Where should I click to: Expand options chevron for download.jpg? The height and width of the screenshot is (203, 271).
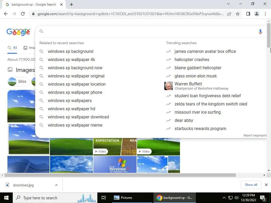tap(56, 185)
